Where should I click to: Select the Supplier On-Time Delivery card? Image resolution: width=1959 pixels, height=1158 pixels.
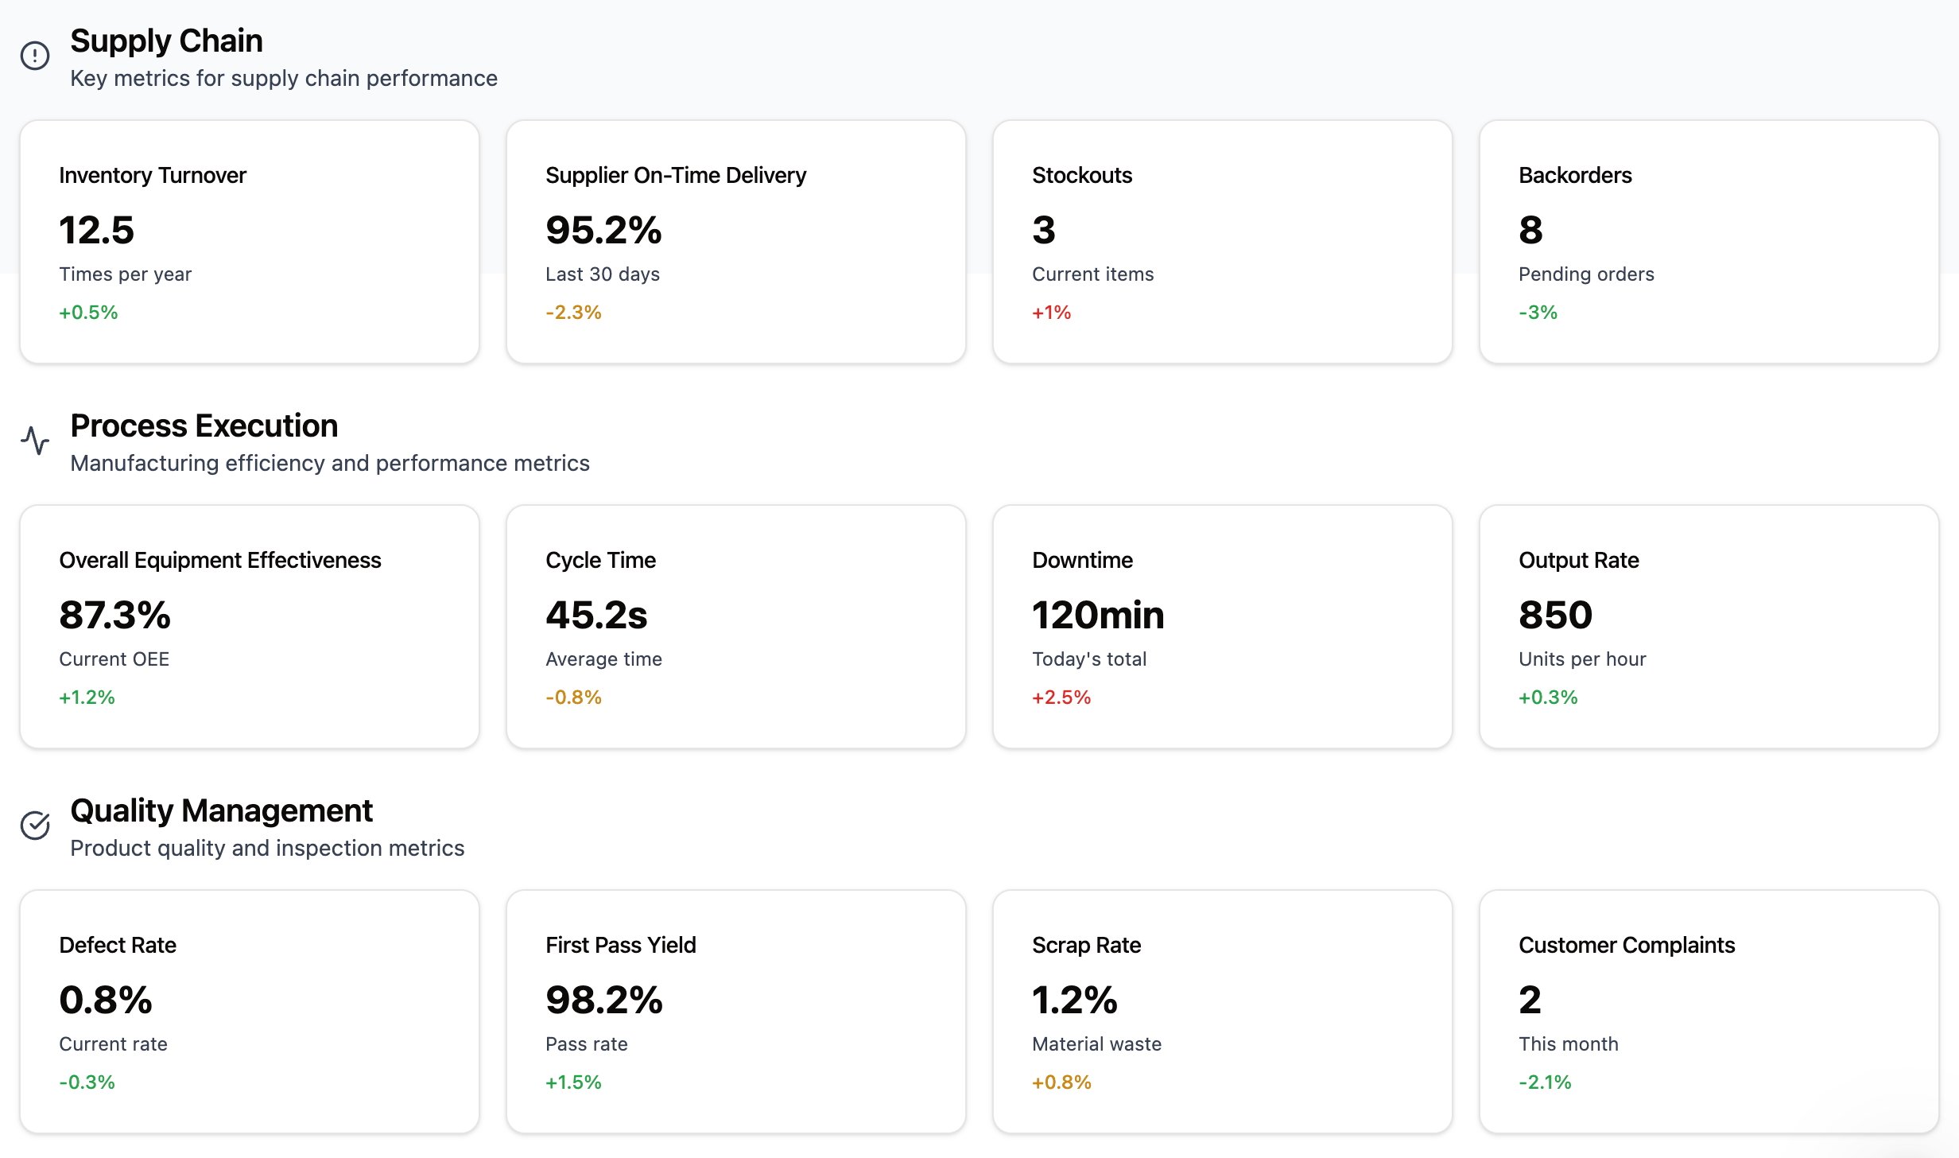click(735, 242)
